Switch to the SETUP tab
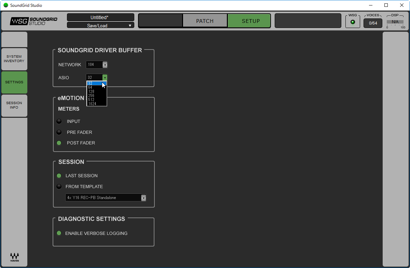Viewport: 410px width, 268px height. (249, 21)
